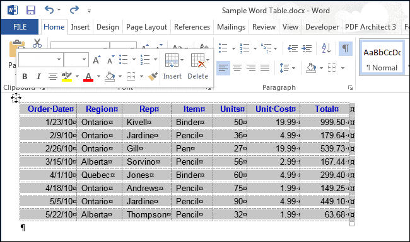Expand mini toolbar borders dropdown arrow
Image resolution: width=410 pixels, height=242 pixels.
click(141, 76)
